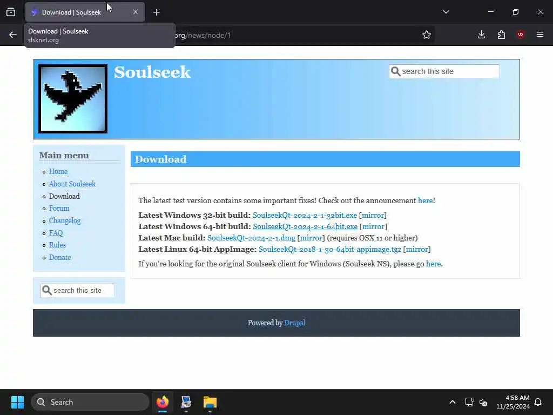This screenshot has height=415, width=553.
Task: Select Download in the main menu
Action: [x=64, y=196]
